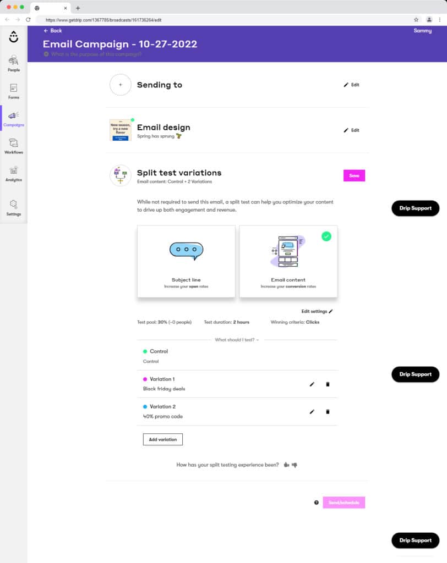The image size is (447, 563).
Task: Give a thumbs up on split testing experience
Action: [x=286, y=465]
